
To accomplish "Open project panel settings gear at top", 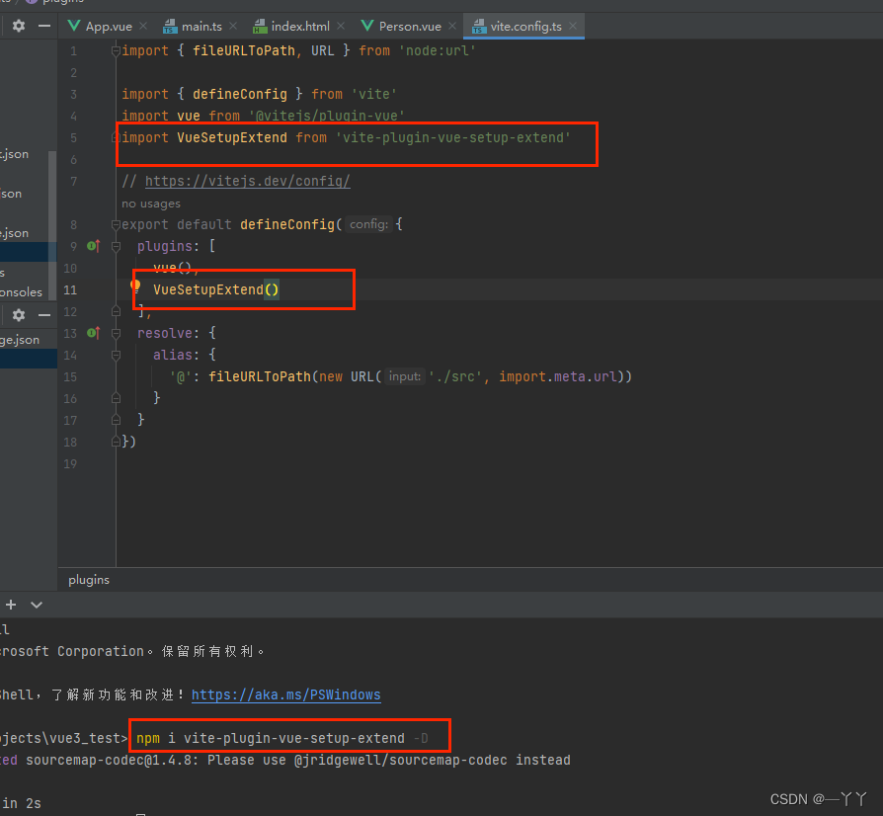I will (19, 26).
